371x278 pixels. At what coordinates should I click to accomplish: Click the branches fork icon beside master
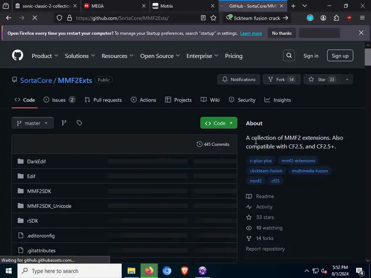click(64, 123)
